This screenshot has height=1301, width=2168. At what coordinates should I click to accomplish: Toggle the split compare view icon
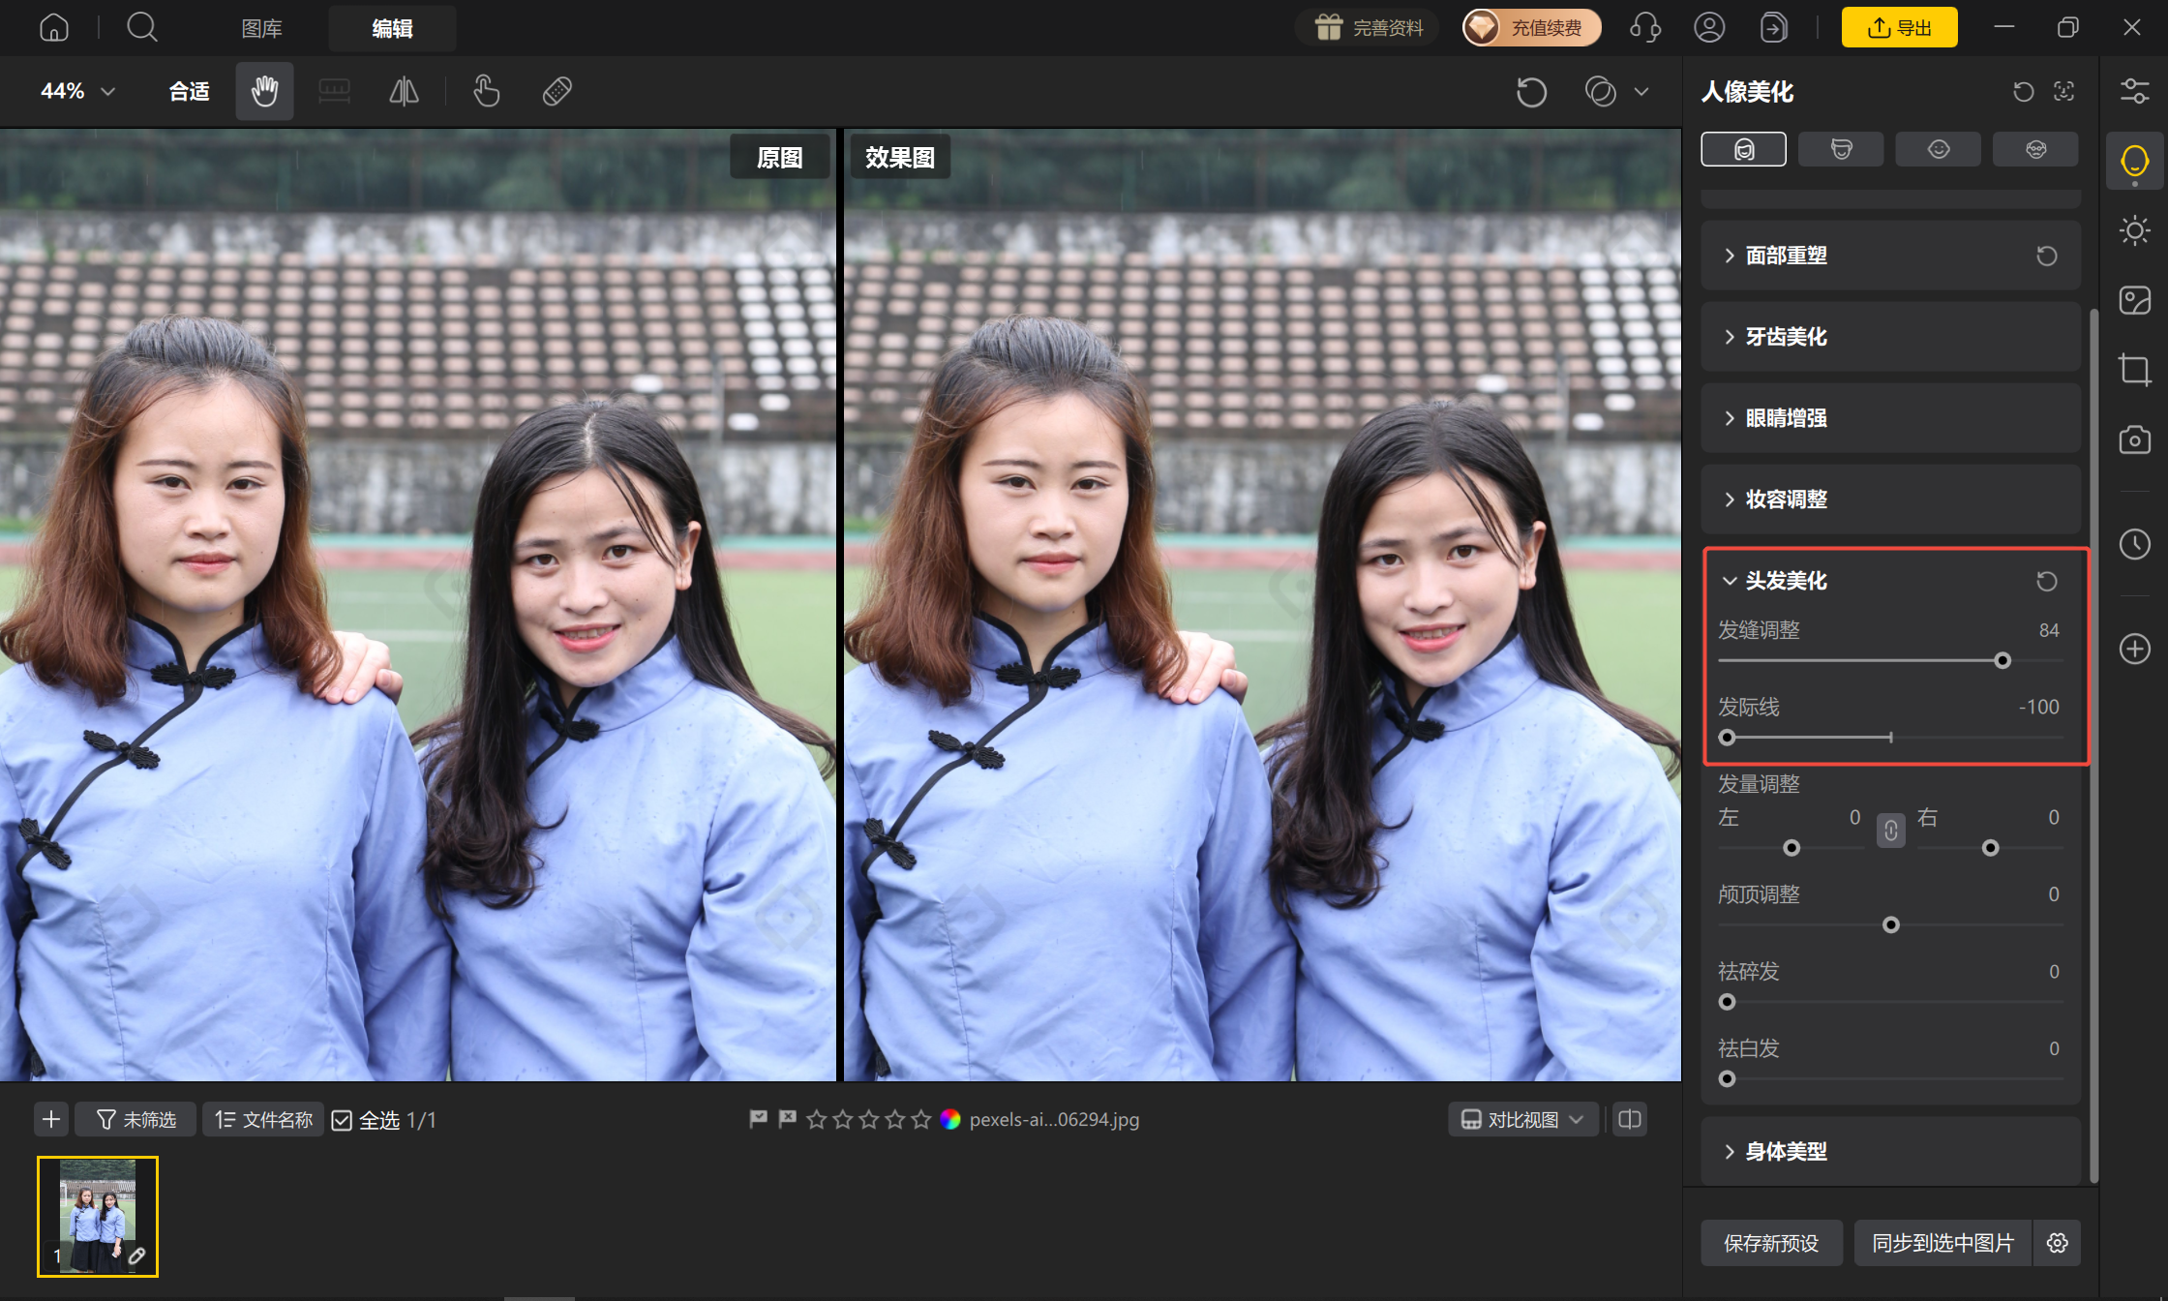pos(1630,1119)
